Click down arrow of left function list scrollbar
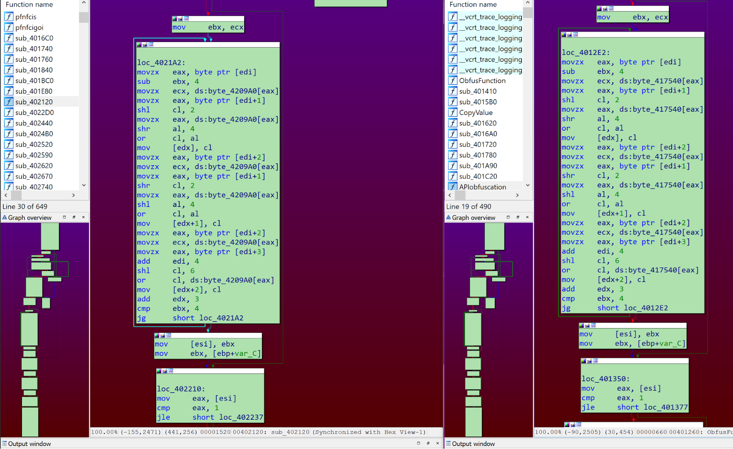Screen dimensions: 733x449 83,185
